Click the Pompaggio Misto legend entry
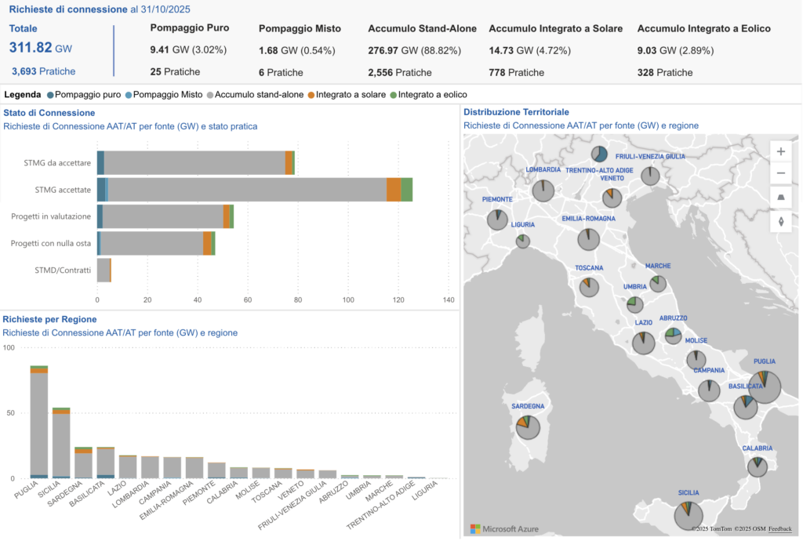803x541 pixels. point(162,95)
